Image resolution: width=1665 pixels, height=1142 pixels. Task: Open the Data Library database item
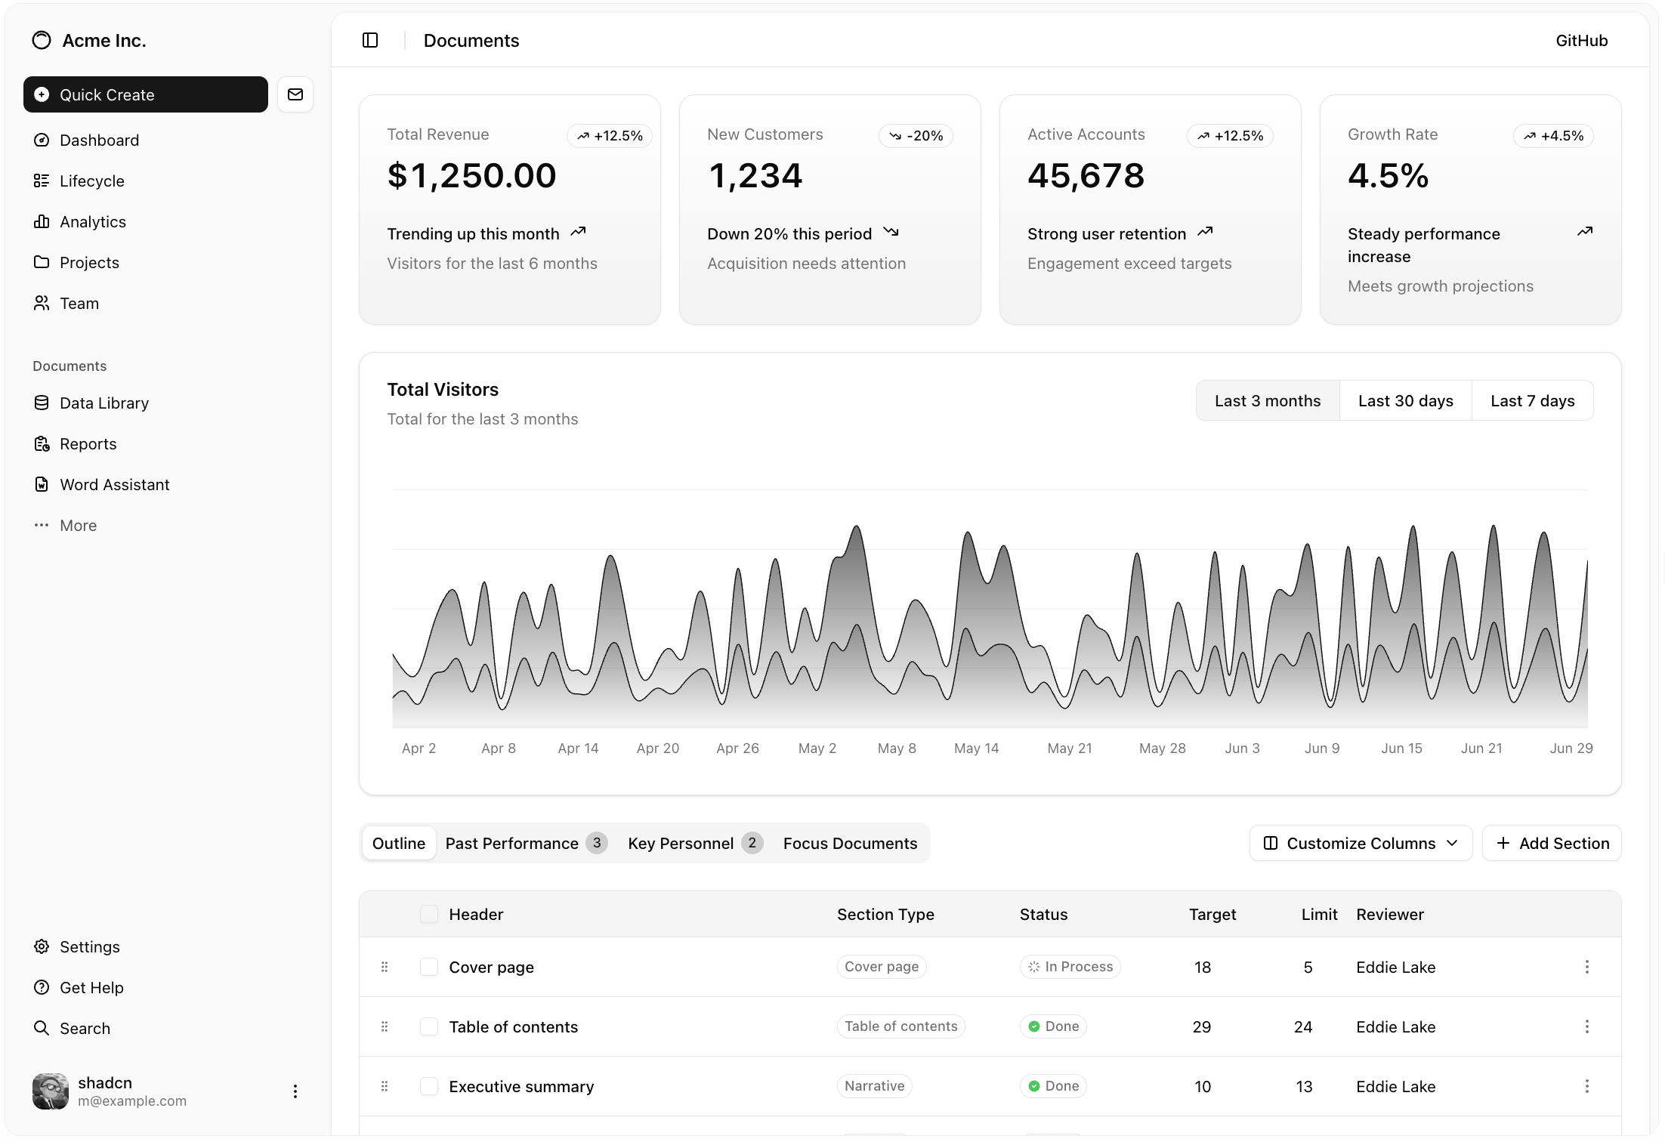pyautogui.click(x=103, y=403)
